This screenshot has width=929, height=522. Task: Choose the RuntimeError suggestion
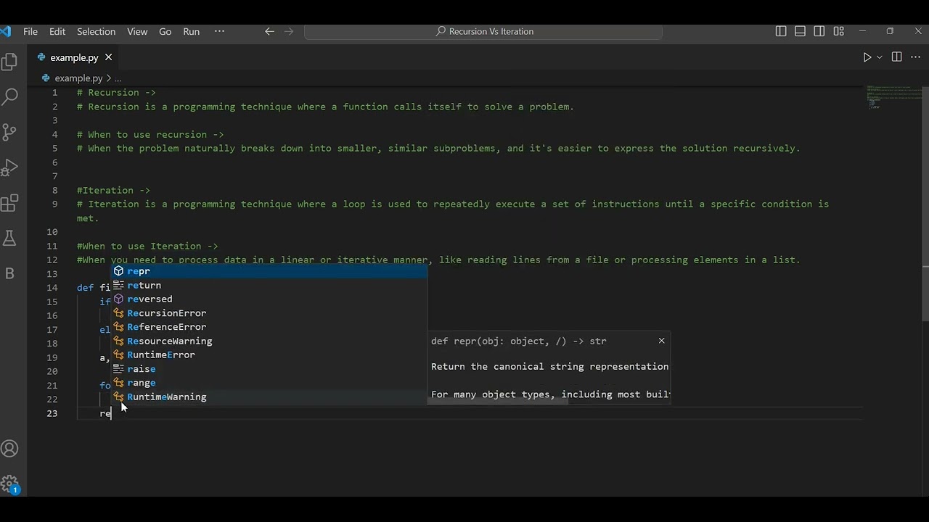tap(269, 355)
